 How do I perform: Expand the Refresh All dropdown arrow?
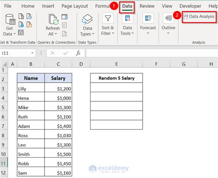[56, 34]
